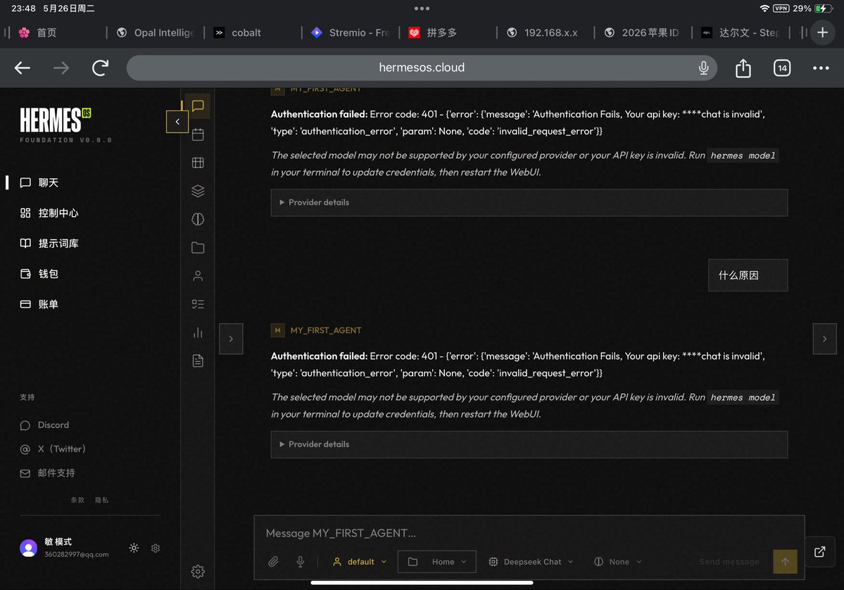Image resolution: width=844 pixels, height=590 pixels.
Task: Open the 条款 terms link
Action: [x=77, y=500]
